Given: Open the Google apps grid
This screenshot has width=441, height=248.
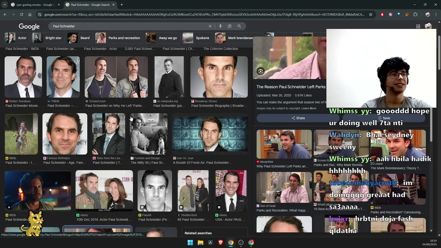Looking at the screenshot, I should point(418,27).
